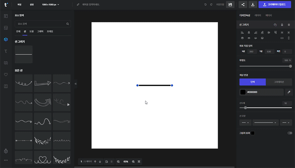Delete the line using the trash icon
The width and height of the screenshot is (295, 168).
[x=288, y=25]
